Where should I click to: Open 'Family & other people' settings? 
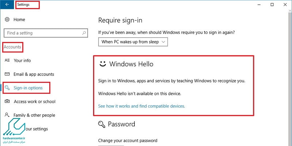pyautogui.click(x=34, y=115)
